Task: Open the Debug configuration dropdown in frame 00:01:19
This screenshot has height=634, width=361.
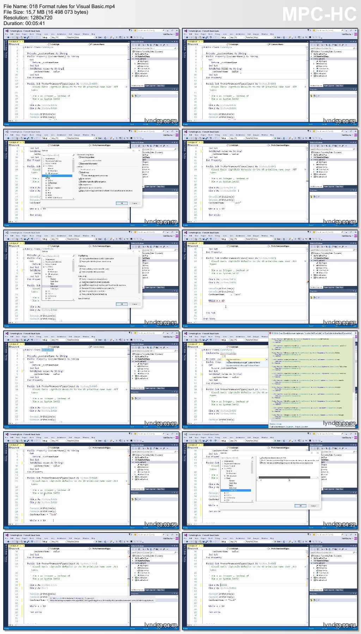Action: click(46, 138)
